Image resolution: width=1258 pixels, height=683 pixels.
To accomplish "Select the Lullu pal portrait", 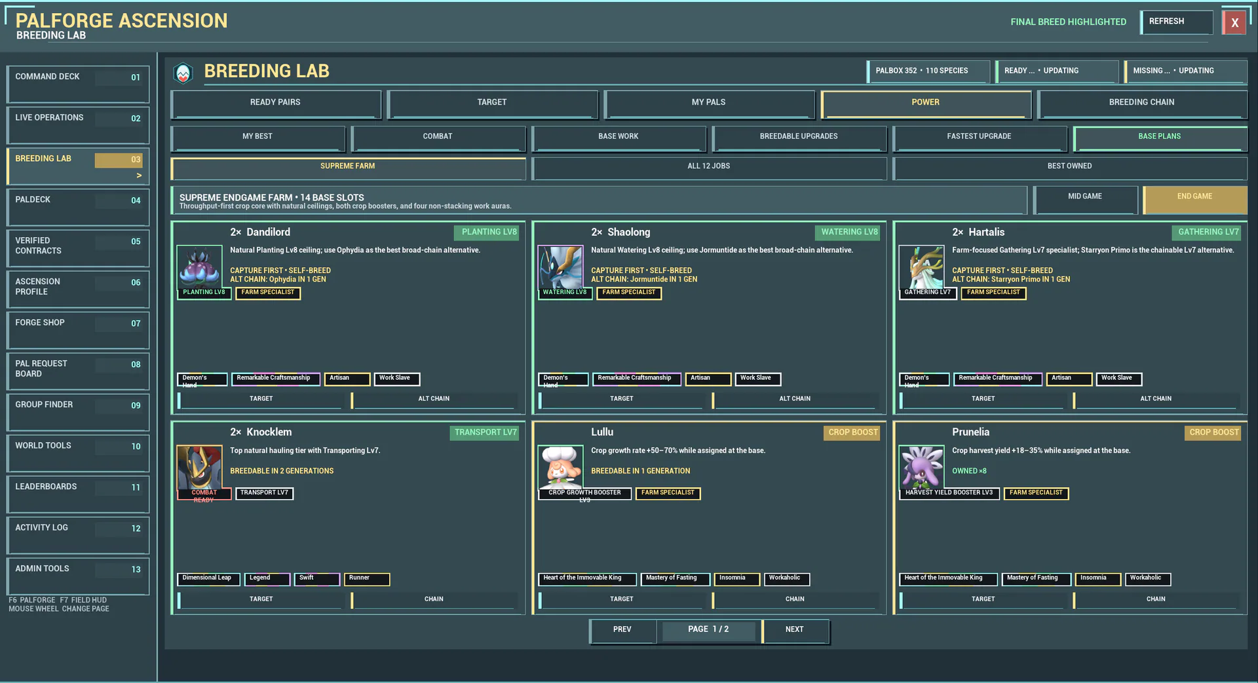I will pos(560,468).
